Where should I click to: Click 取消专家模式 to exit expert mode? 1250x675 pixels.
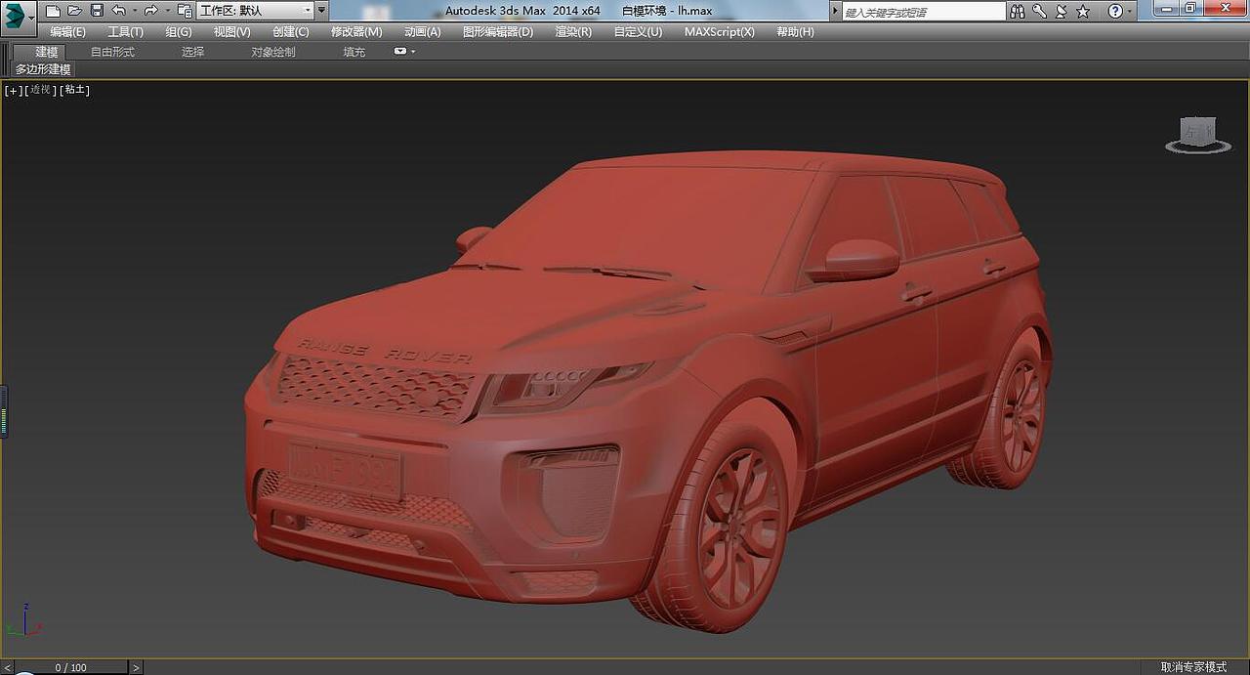click(x=1193, y=667)
